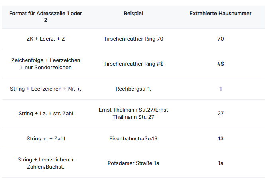Click the 'Zeichenfolge + Leerzeichen + nur Sonderzeichen' cell
This screenshot has width=267, height=184.
46,64
